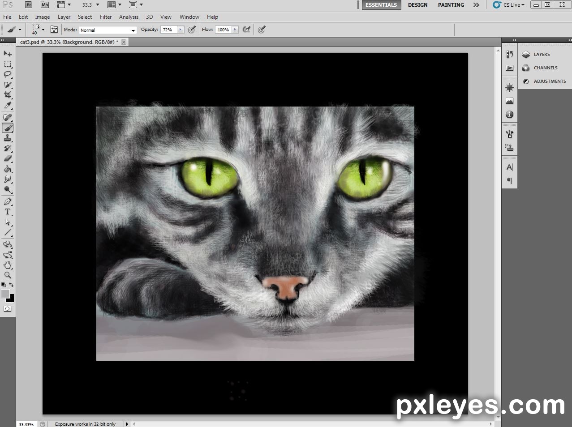This screenshot has height=427, width=572.
Task: Select the Horizontal Type tool
Action: pyautogui.click(x=8, y=212)
